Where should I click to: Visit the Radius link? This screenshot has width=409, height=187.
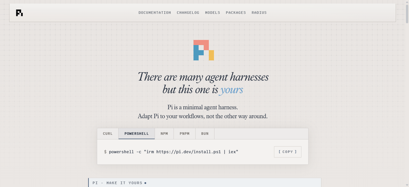[259, 12]
